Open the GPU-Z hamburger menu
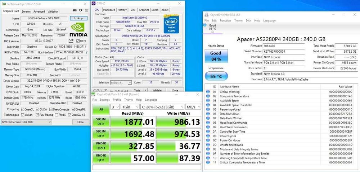This screenshot has height=172, width=360. click(86, 10)
